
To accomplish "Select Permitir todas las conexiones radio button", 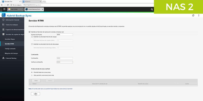I will coord(32,72).
